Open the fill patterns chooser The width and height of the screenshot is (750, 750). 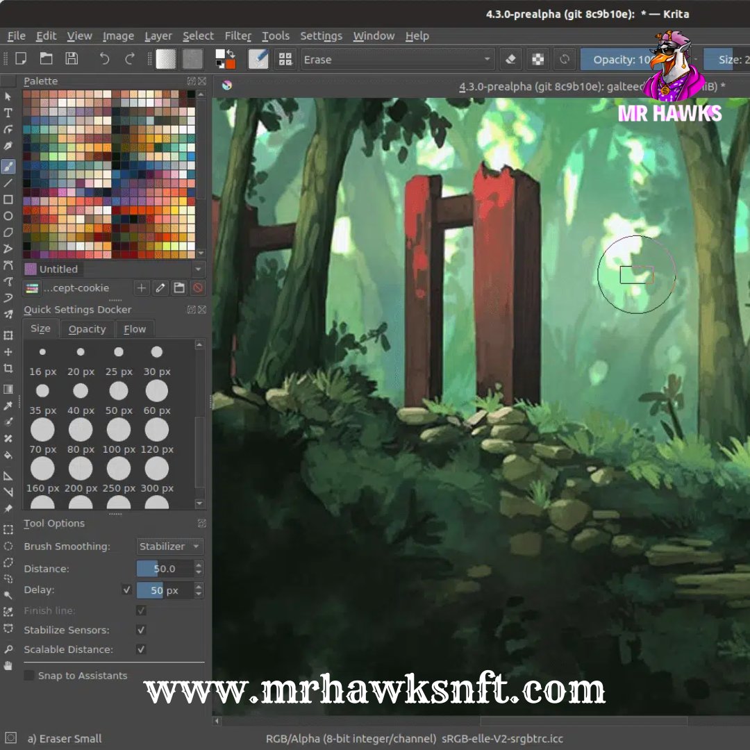tap(192, 59)
